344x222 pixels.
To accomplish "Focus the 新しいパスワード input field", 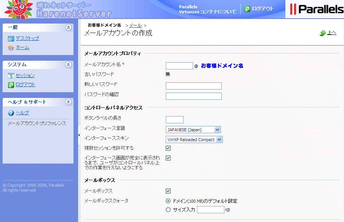I will [x=194, y=86].
